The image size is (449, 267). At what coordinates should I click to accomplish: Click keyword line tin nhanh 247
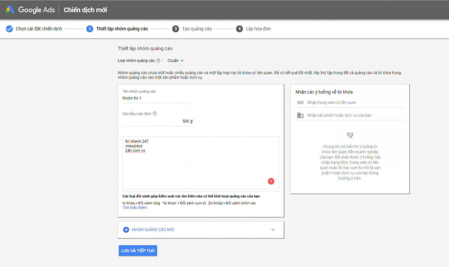pos(137,141)
